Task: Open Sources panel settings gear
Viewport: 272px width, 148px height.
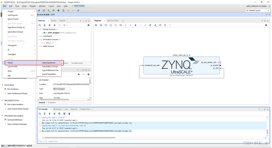Action: 89,25
